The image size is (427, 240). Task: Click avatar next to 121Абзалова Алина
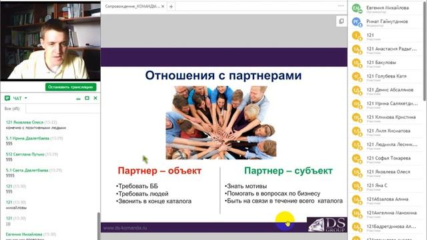coord(356,199)
